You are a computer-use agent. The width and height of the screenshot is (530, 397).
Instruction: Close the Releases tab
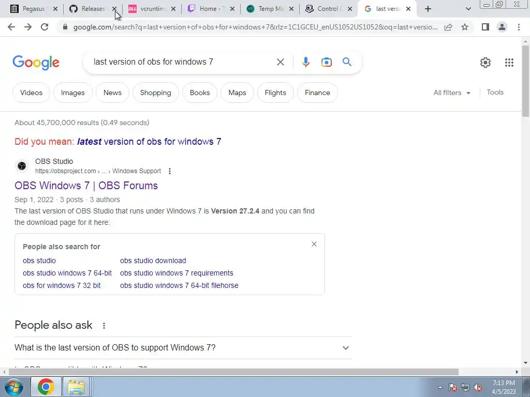(x=114, y=9)
